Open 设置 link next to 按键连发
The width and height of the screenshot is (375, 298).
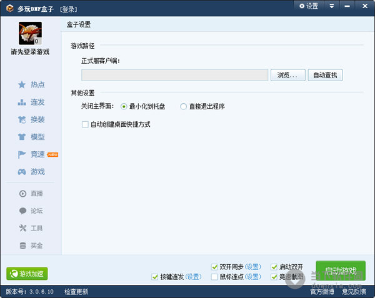coord(194,277)
